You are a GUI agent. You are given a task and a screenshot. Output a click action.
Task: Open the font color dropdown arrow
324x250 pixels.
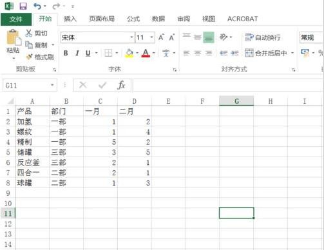click(154, 53)
